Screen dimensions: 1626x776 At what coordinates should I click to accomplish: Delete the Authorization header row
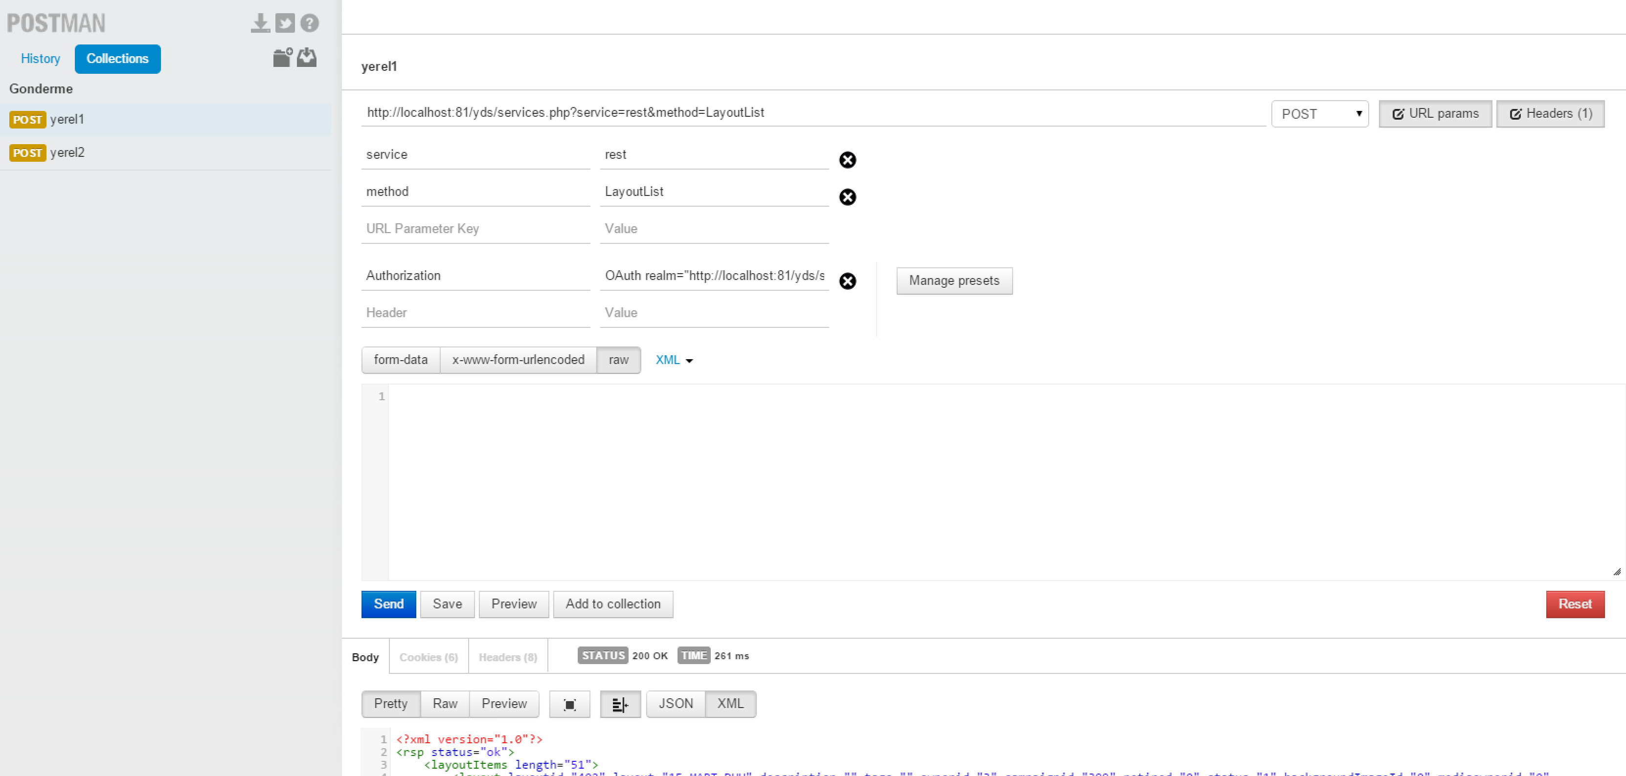848,281
